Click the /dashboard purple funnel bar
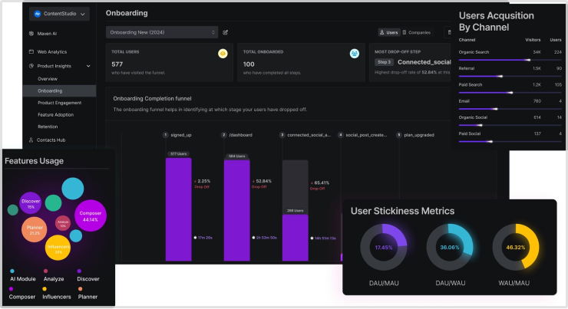Screen dimensions: 568x309 (x=237, y=210)
